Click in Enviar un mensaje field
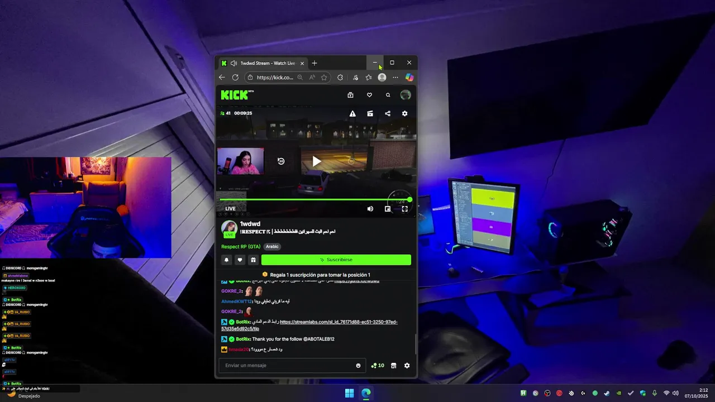Image resolution: width=715 pixels, height=402 pixels. [x=292, y=366]
